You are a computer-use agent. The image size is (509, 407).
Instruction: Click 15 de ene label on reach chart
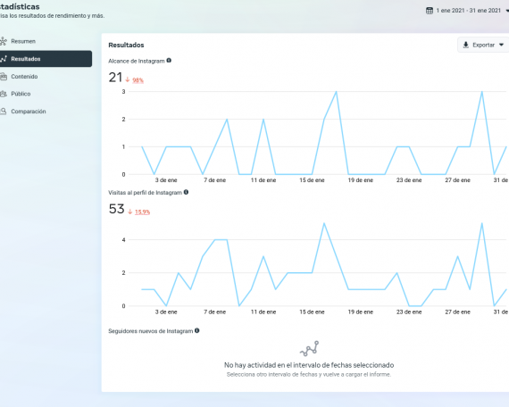[312, 180]
